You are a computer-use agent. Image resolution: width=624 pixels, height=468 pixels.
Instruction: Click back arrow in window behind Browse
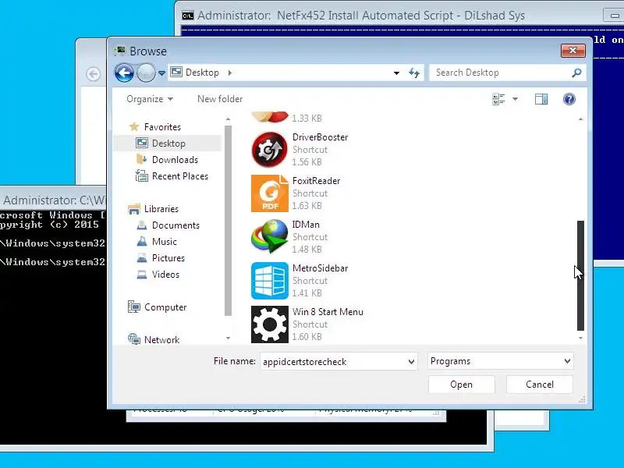(x=93, y=74)
